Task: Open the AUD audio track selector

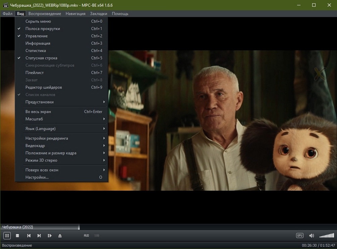Action: (x=86, y=236)
